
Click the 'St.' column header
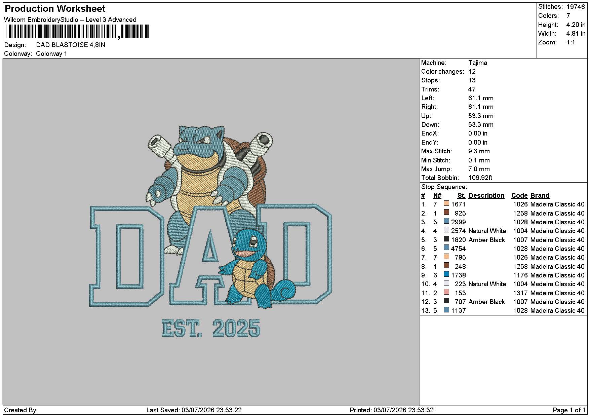[x=462, y=196]
